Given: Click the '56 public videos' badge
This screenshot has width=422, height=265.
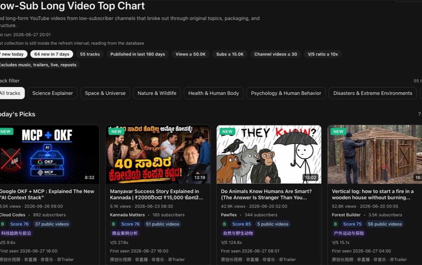Looking at the screenshot, I should point(385,224).
